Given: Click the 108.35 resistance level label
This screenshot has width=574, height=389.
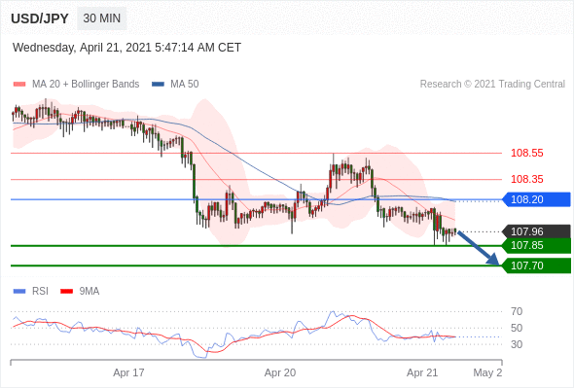Looking at the screenshot, I should 527,179.
